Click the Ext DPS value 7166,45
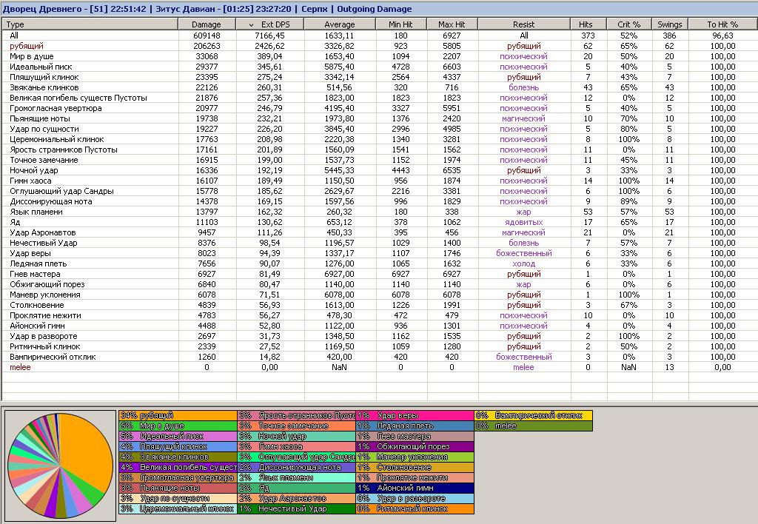This screenshot has height=524, width=758. (x=269, y=36)
